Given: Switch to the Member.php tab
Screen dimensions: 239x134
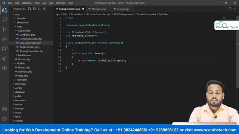Looking at the screenshot, I should point(99,9).
